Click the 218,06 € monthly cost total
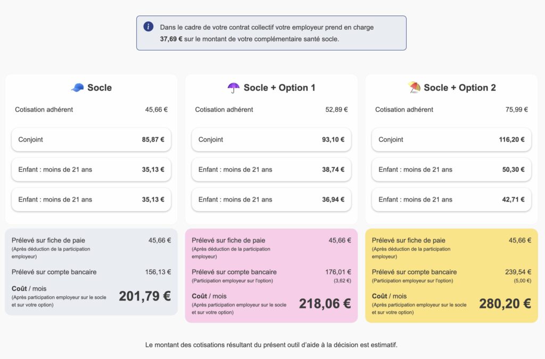Viewport: 545px width, 359px height. tap(325, 304)
